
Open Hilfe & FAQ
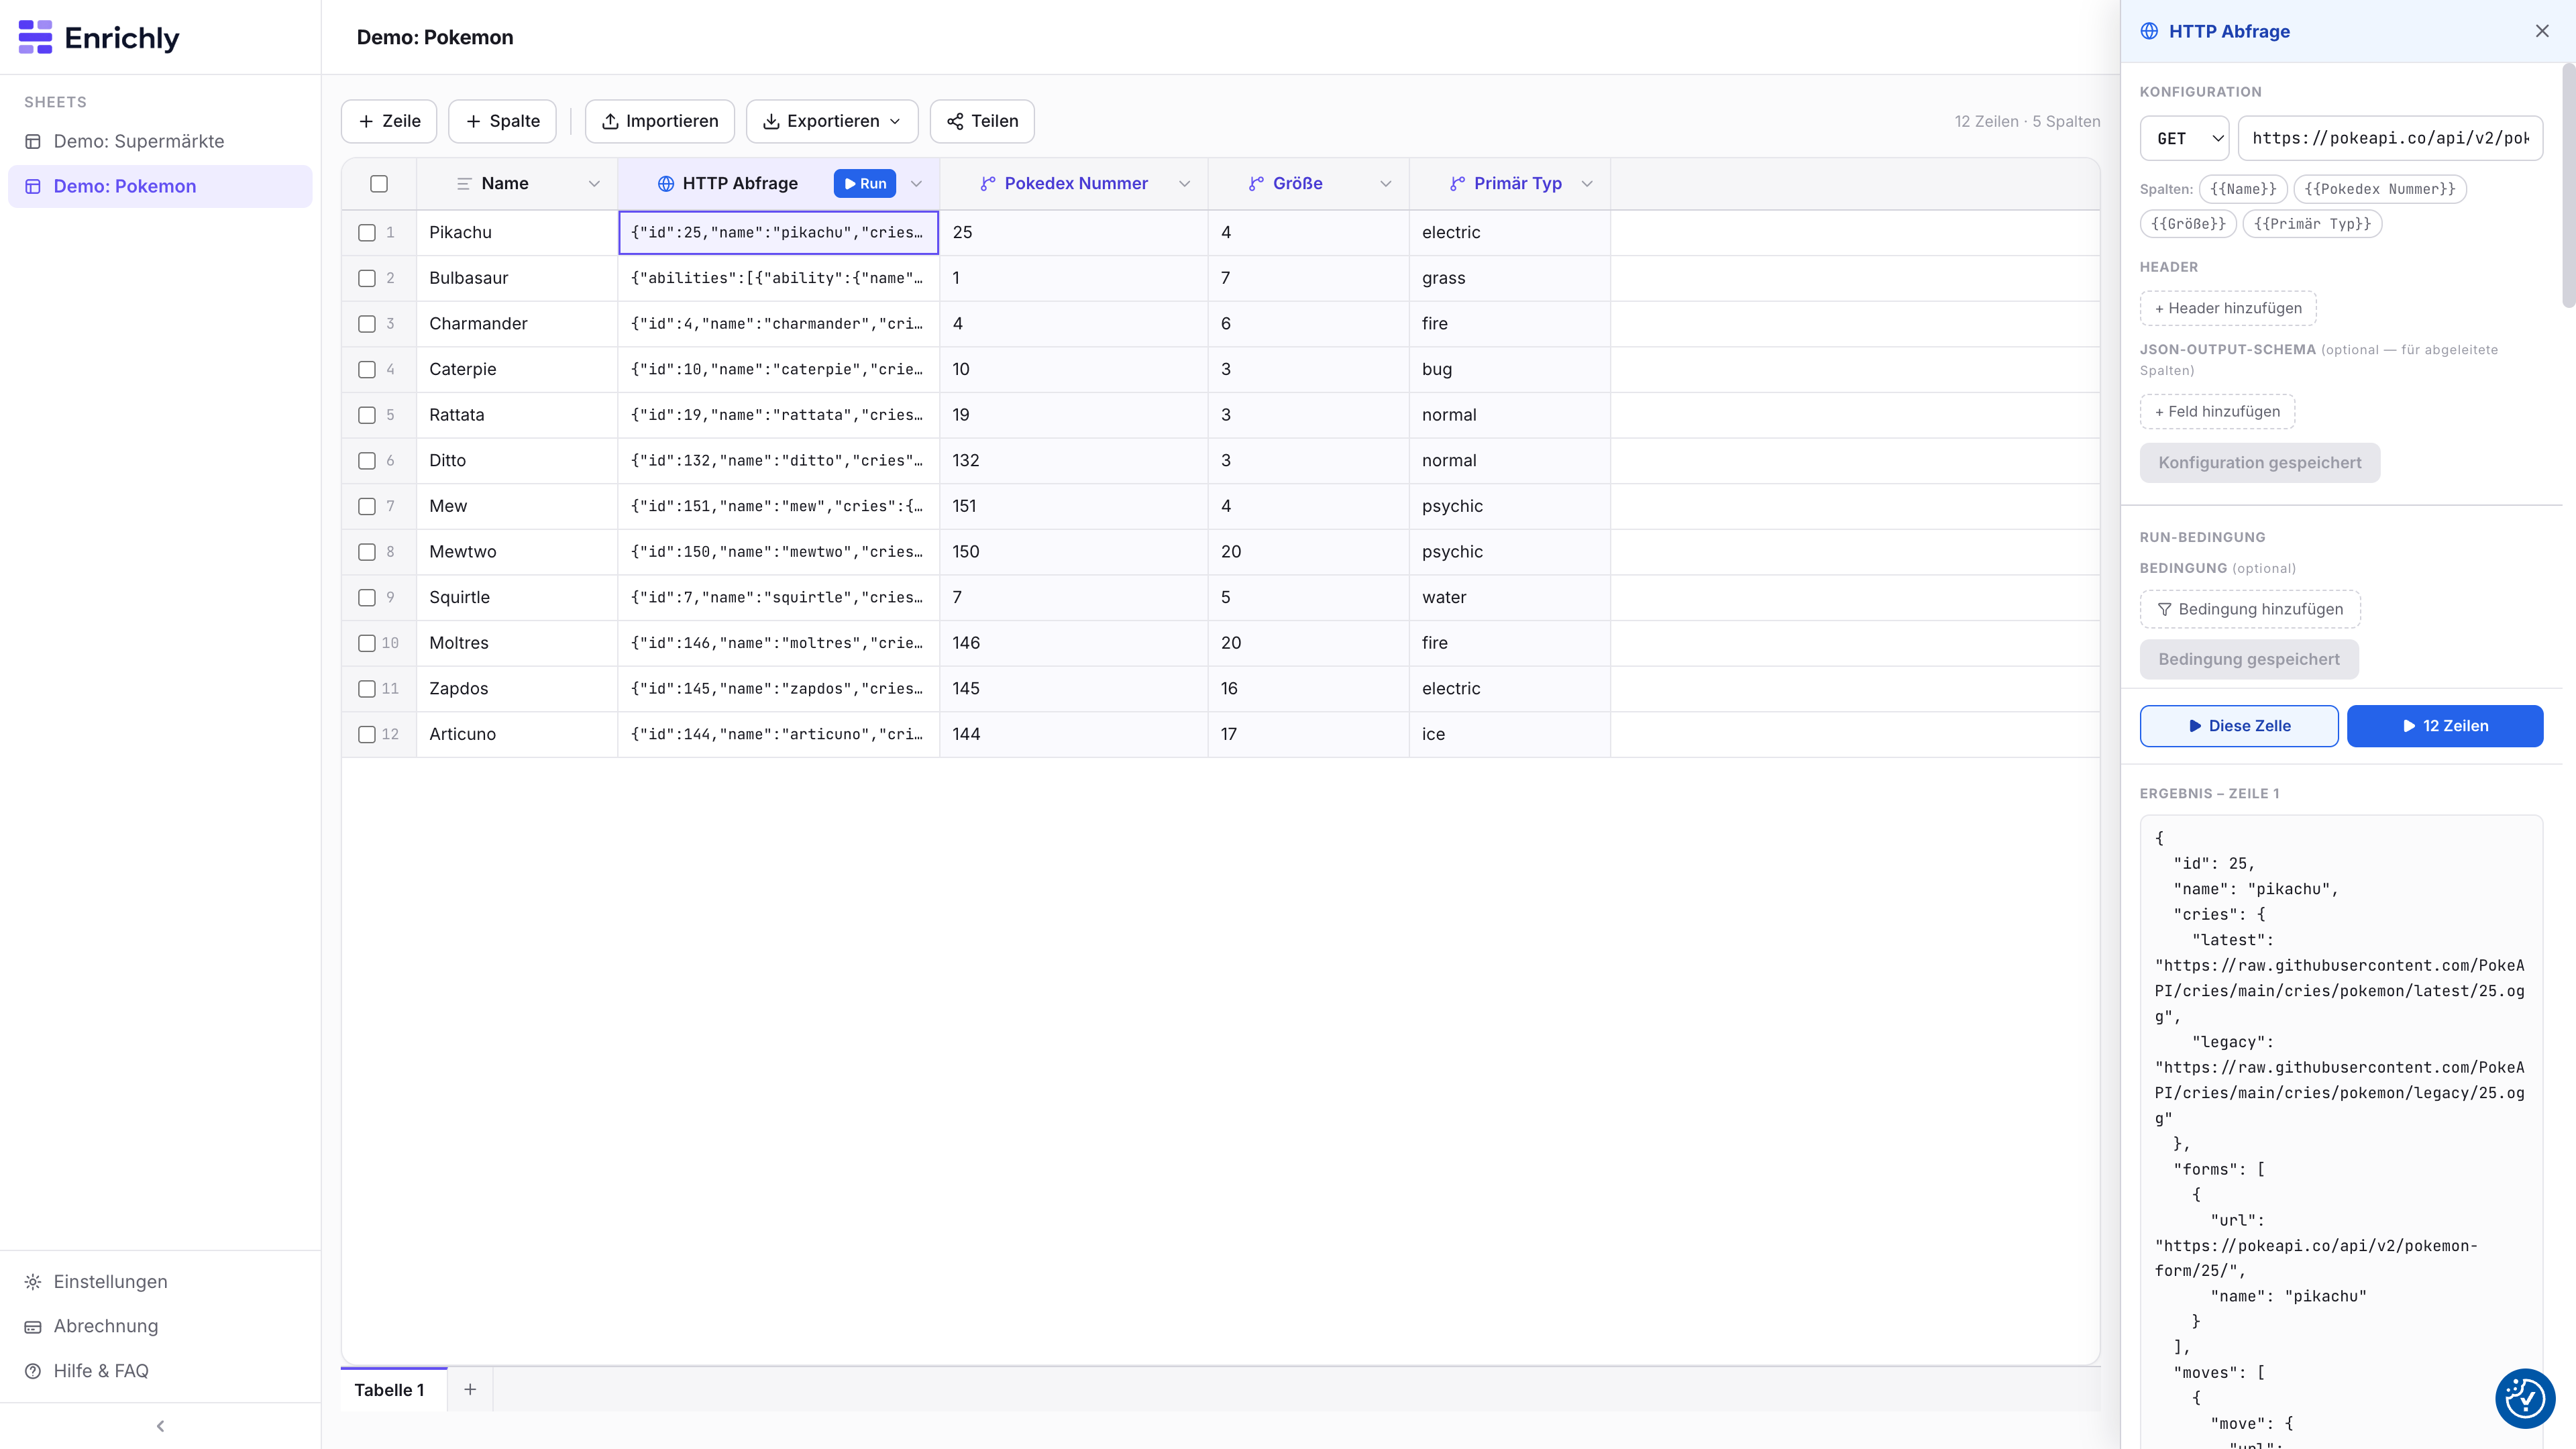[x=160, y=1371]
